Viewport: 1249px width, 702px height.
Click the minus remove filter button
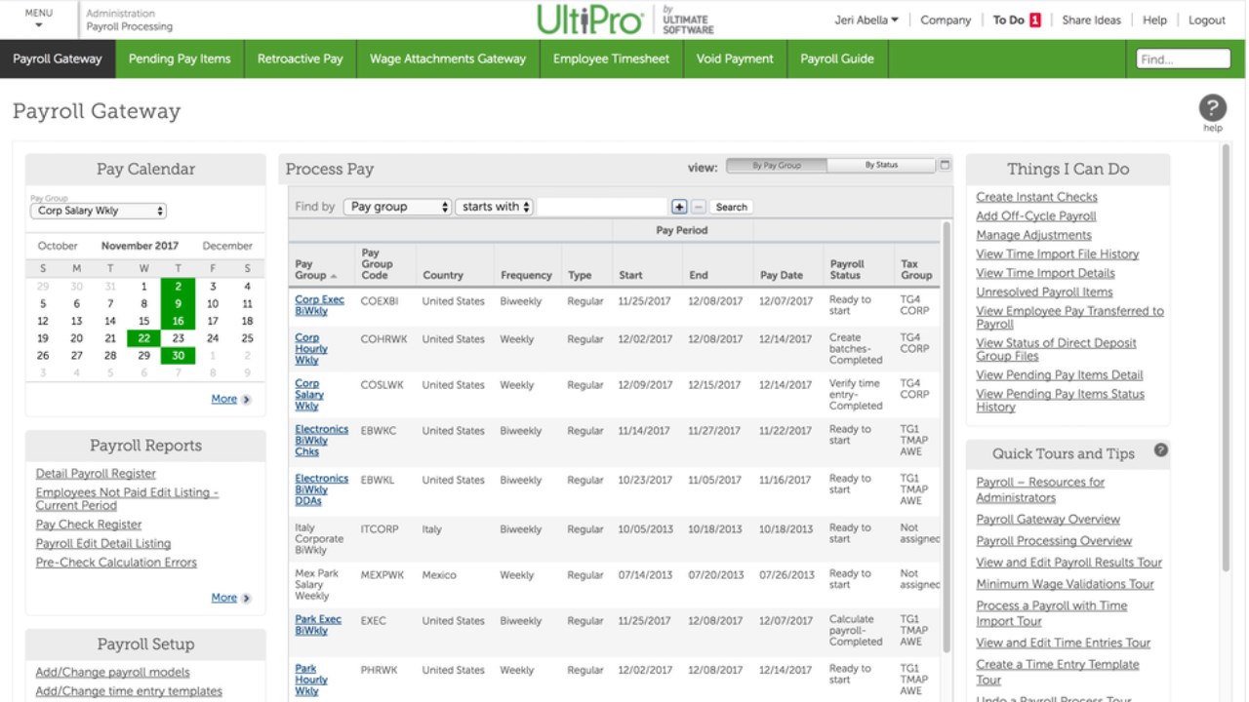pyautogui.click(x=698, y=207)
